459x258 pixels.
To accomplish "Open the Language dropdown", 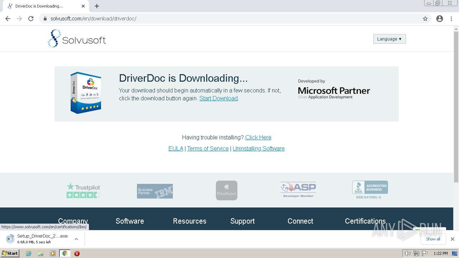I will click(389, 39).
